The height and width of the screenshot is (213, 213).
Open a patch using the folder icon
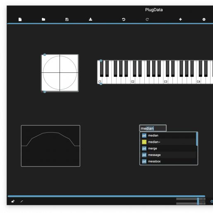click(x=43, y=19)
